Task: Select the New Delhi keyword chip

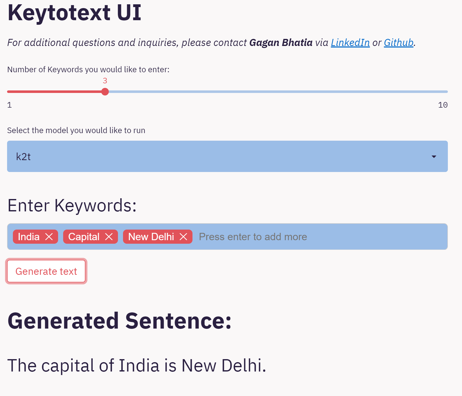Action: 151,237
